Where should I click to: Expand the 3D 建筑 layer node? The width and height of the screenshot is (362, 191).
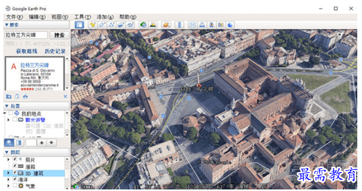[8, 173]
